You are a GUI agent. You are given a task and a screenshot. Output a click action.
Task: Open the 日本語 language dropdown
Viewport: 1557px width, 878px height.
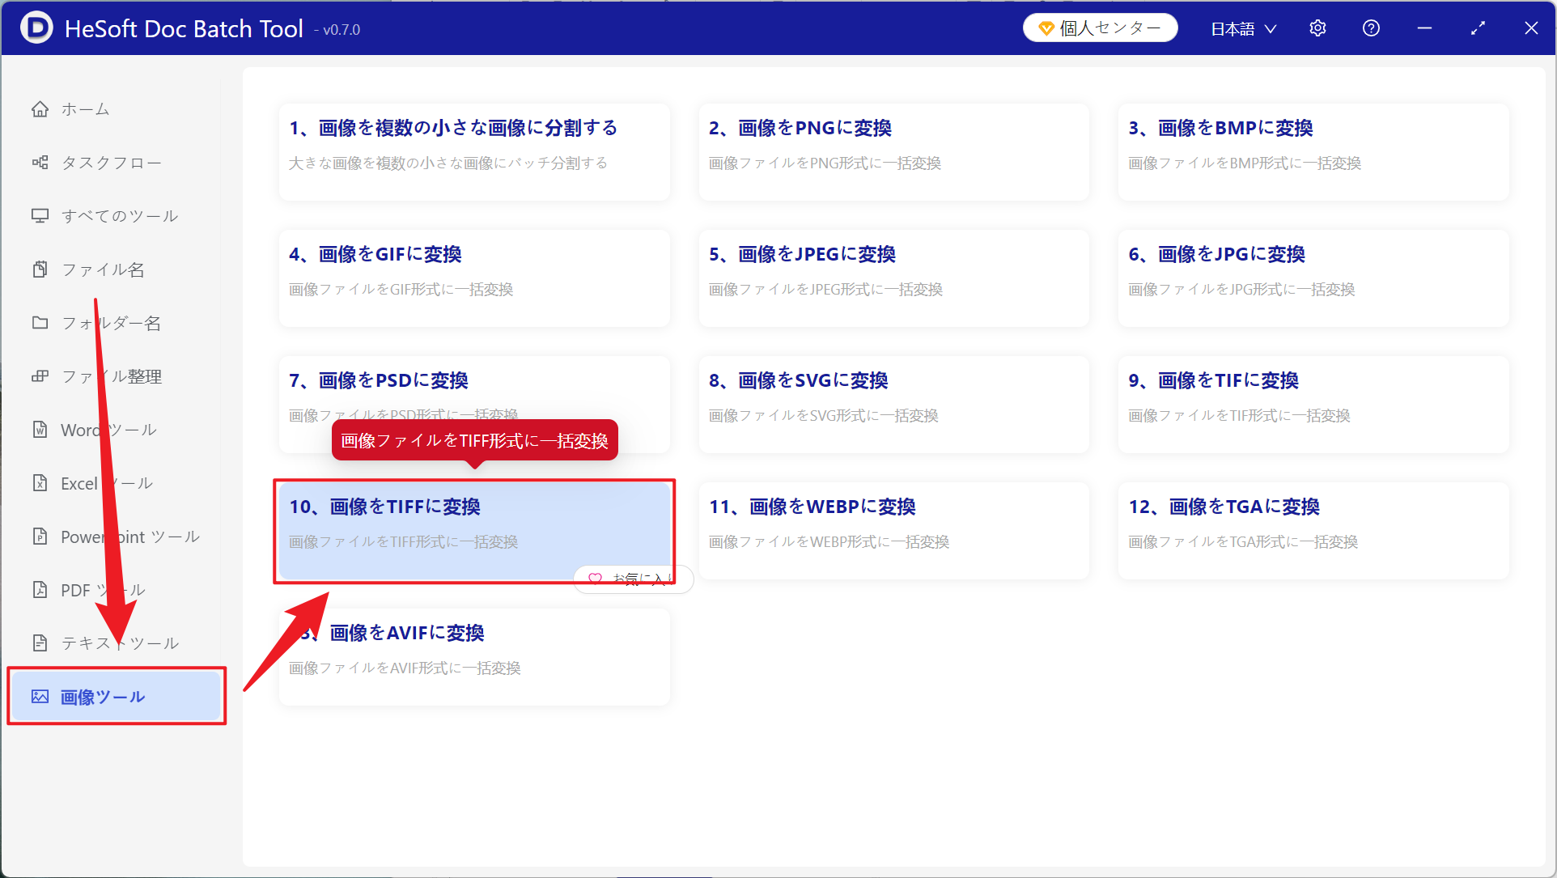click(x=1243, y=28)
